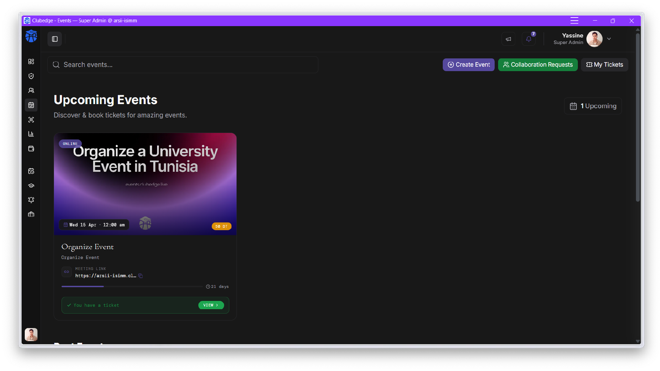Open the title bar hamburger menu

tap(574, 21)
